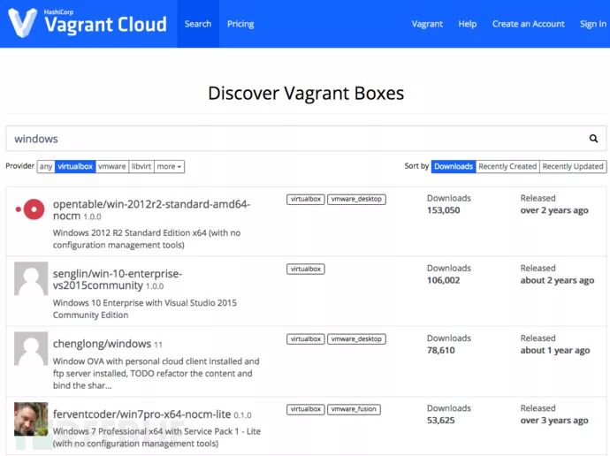Open the Pricing tab

pyautogui.click(x=240, y=24)
